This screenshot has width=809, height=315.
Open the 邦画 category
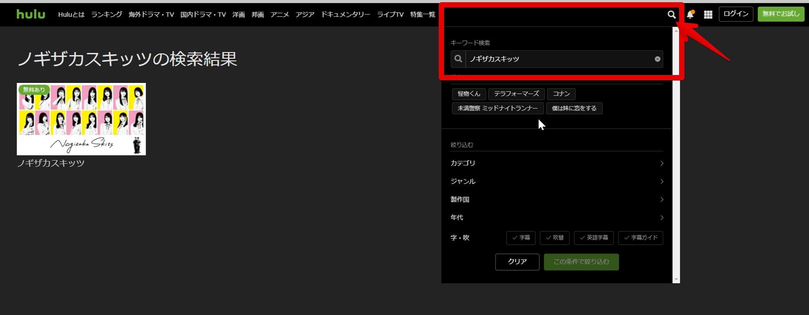tap(258, 15)
